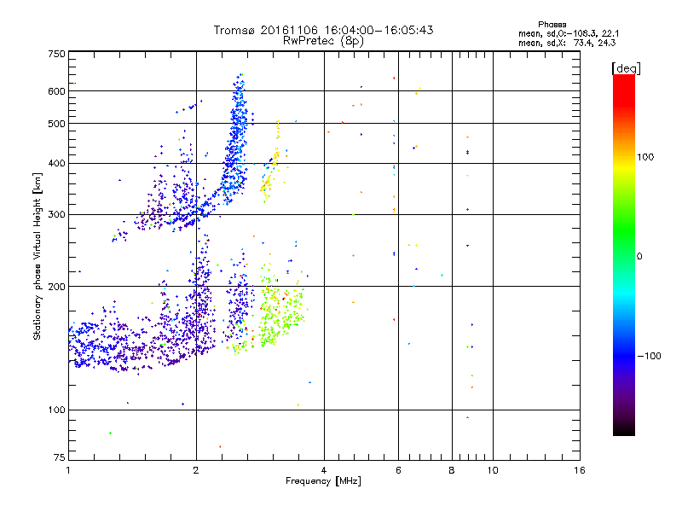Click the x-axis tick label '10'

coord(493,470)
